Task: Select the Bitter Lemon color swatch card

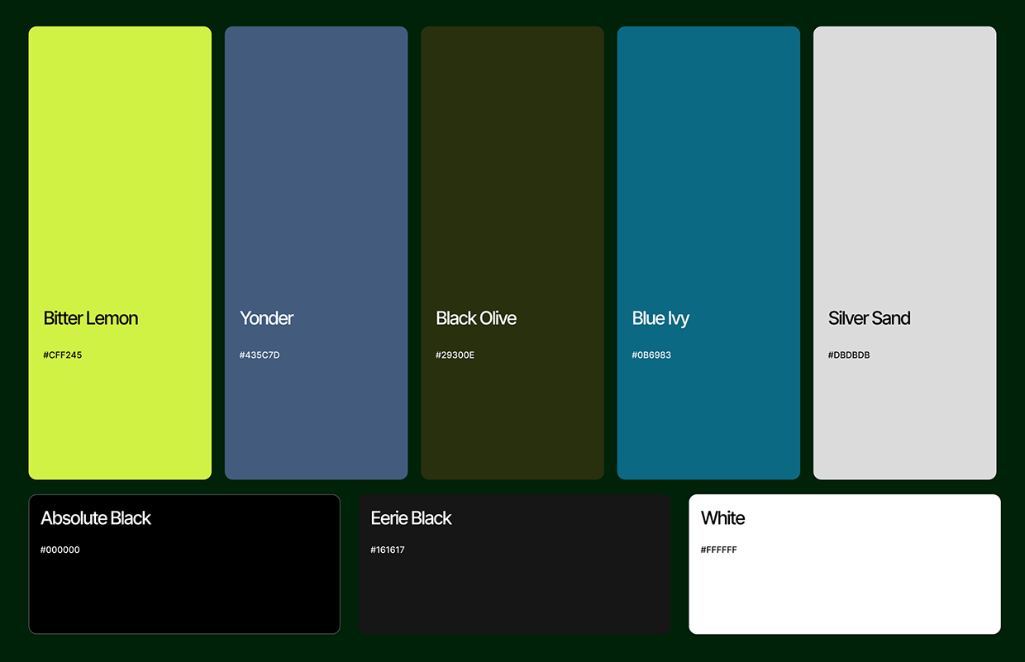Action: coord(120,253)
